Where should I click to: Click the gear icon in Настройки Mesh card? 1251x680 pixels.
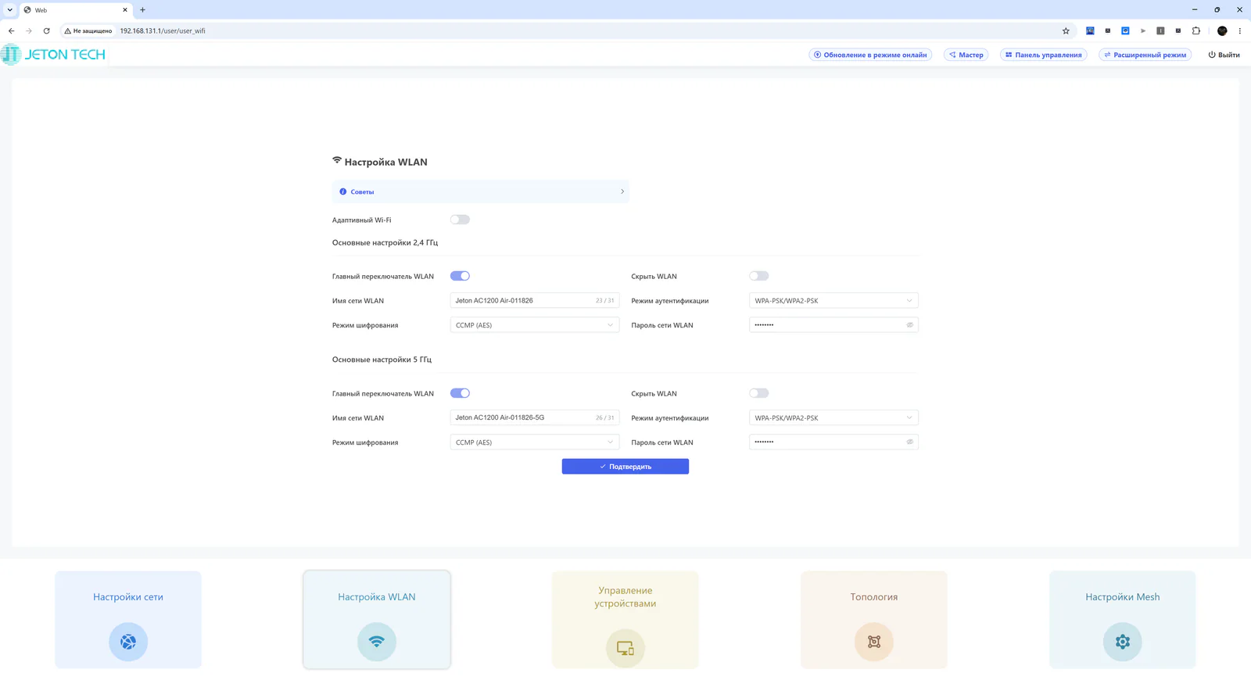[x=1123, y=642]
